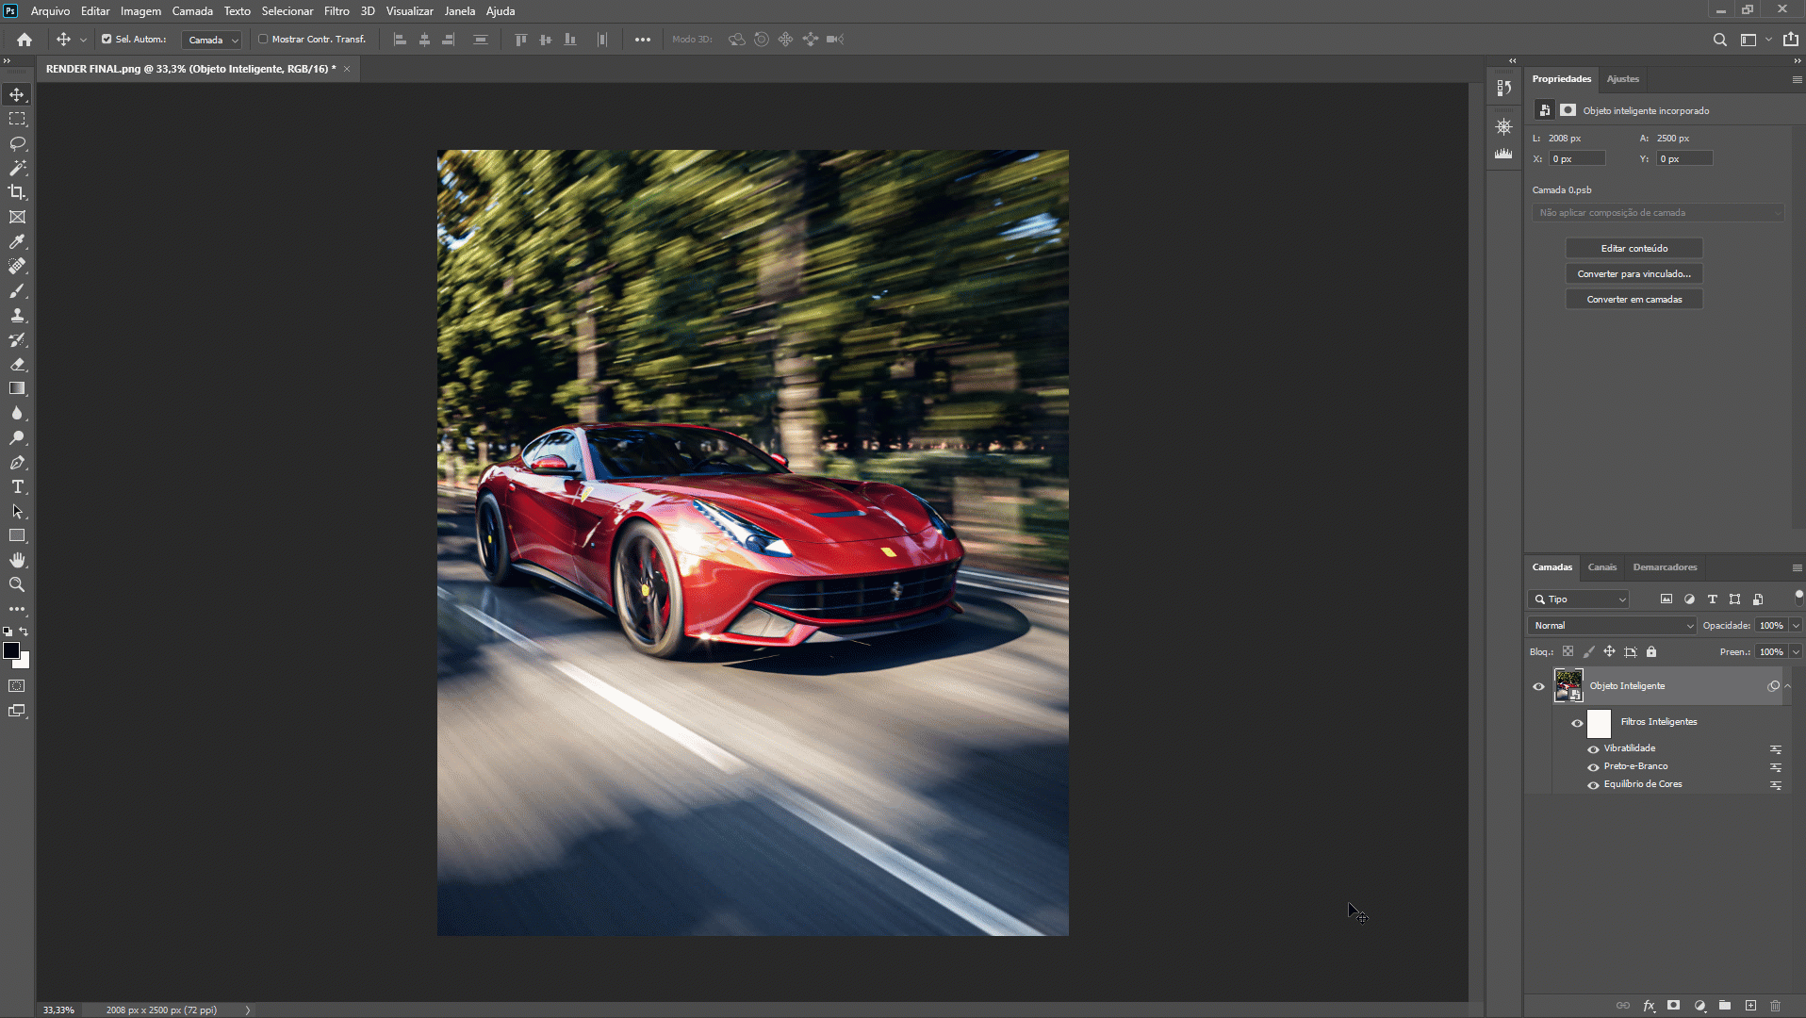
Task: Open the Camadas panel menu
Action: click(1797, 567)
